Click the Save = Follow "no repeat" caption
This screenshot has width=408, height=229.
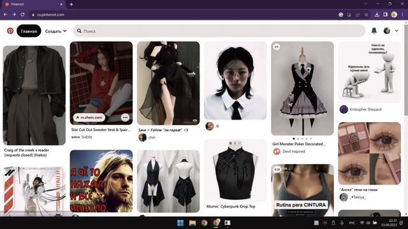(x=163, y=130)
